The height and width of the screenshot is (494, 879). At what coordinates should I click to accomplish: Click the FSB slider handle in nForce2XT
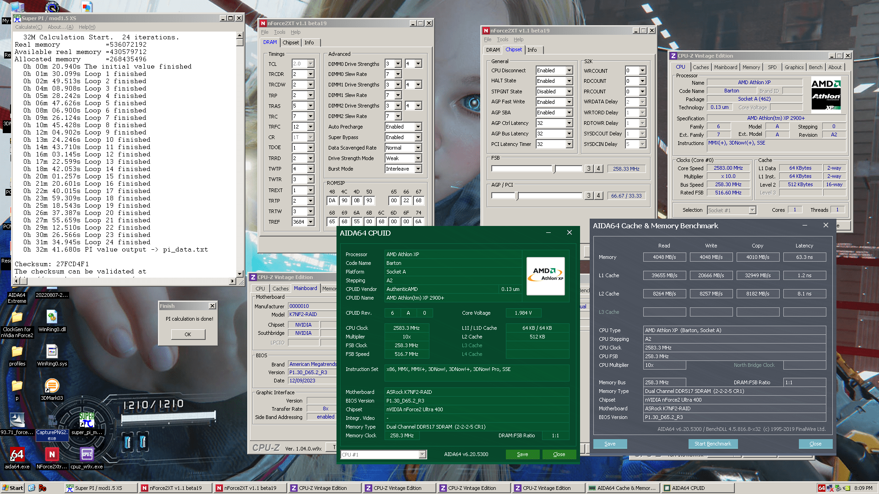554,169
